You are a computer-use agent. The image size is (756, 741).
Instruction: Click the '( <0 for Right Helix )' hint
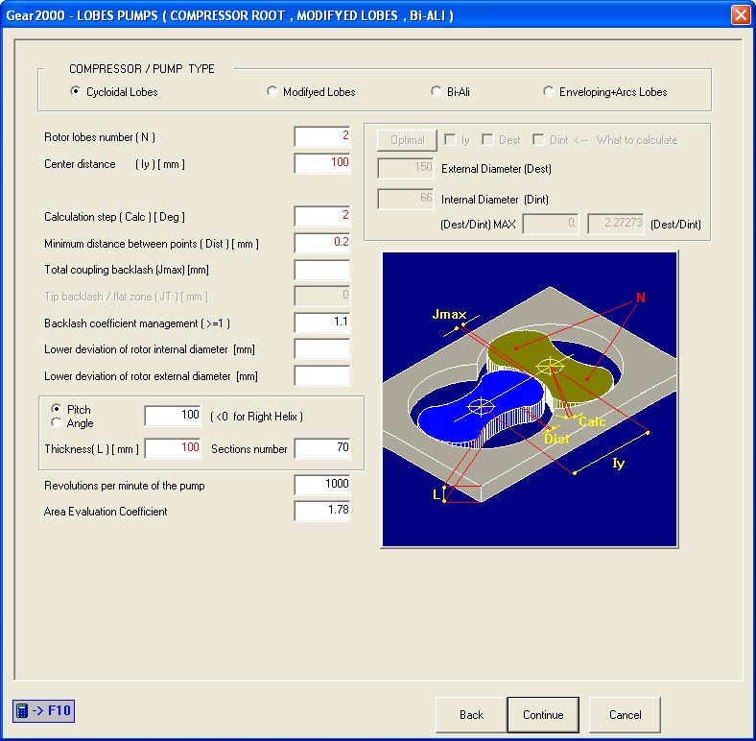point(256,417)
